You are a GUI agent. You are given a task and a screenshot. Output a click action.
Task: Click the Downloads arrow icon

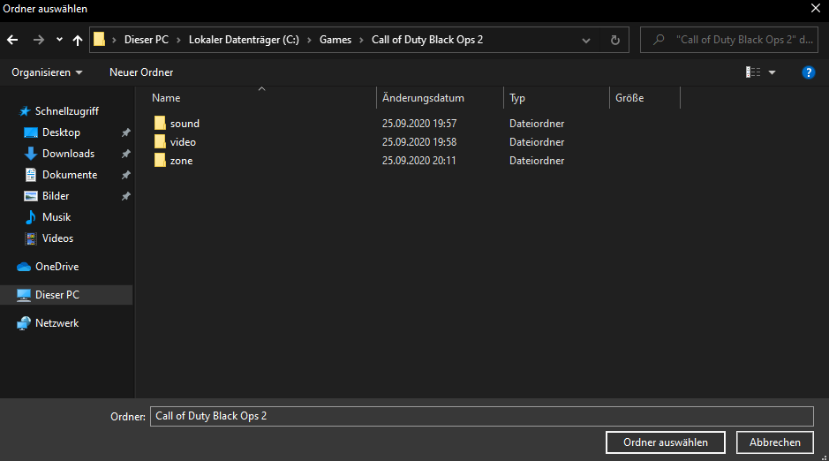pos(31,154)
